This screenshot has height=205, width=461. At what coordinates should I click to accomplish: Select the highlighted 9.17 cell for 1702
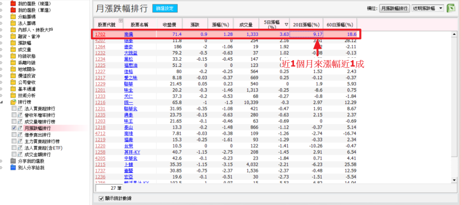tap(306, 34)
